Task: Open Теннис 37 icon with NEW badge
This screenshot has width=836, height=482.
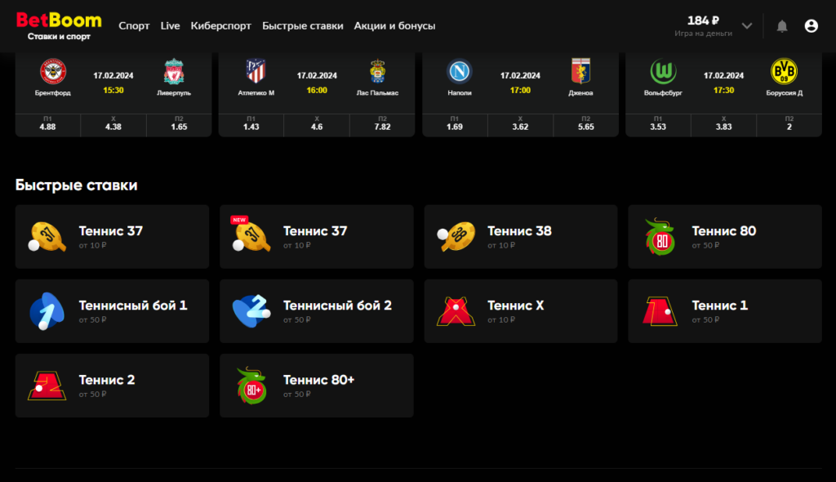Action: click(x=251, y=235)
